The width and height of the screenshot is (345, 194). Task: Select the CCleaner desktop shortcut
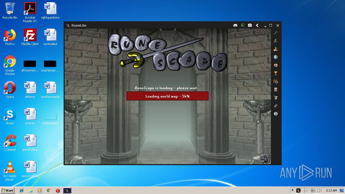[10, 143]
